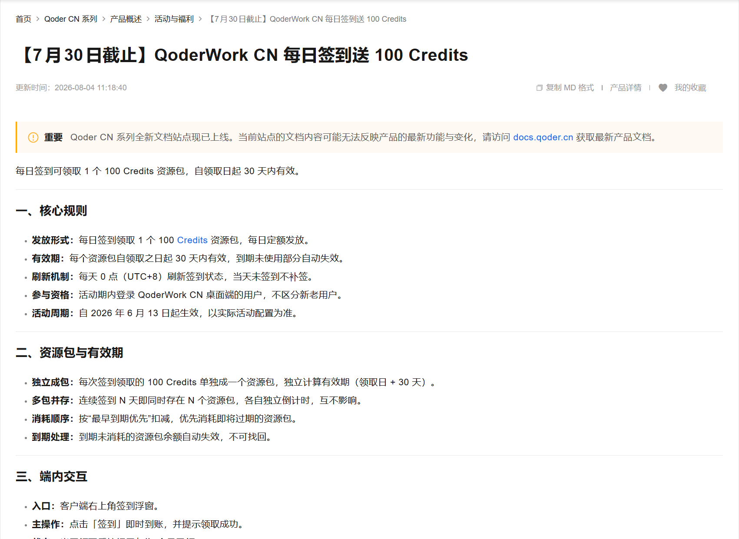Click the 更新时间 timestamp text
Viewport: 739px width, 539px height.
[71, 88]
